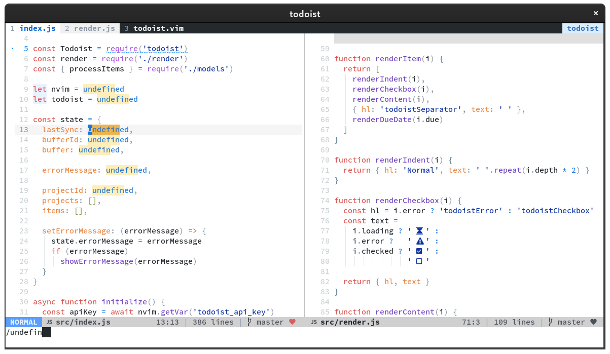Viewport: 610px width, 354px height.
Task: Close the todoist window
Action: 596,14
